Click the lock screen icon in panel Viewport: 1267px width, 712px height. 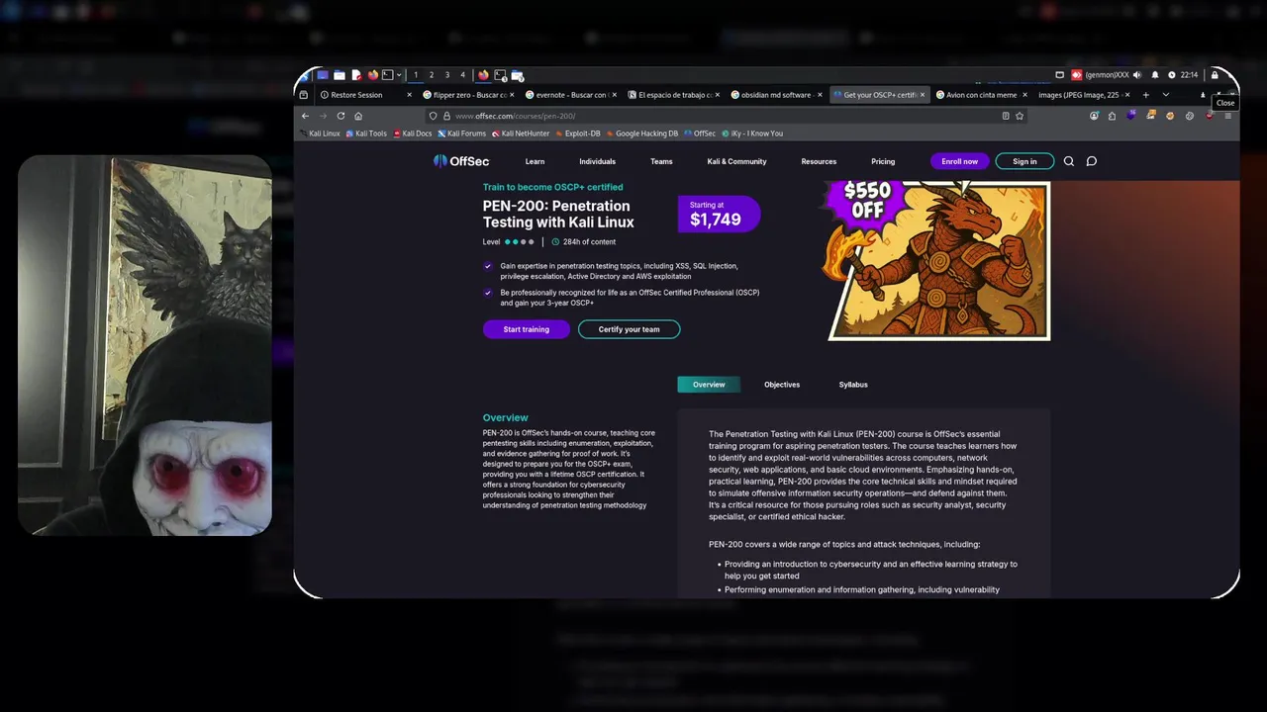[1215, 75]
